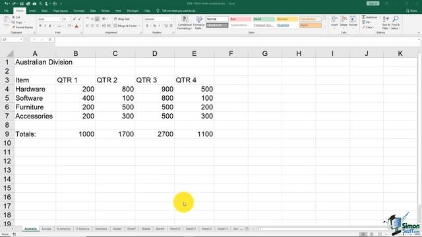Activate the Format Painter
Image resolution: width=422 pixels, height=237 pixels.
pyautogui.click(x=22, y=27)
